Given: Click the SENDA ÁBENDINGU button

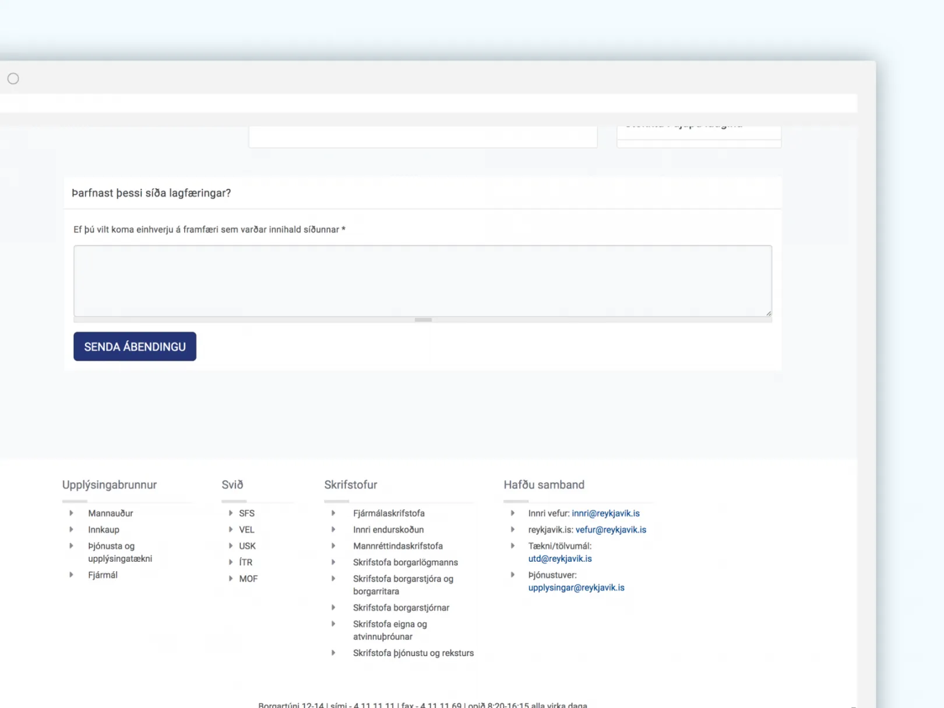Looking at the screenshot, I should click(x=135, y=347).
